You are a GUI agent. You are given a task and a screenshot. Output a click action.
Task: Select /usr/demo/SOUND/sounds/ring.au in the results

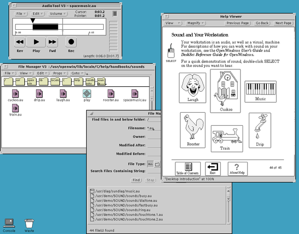(x=120, y=210)
